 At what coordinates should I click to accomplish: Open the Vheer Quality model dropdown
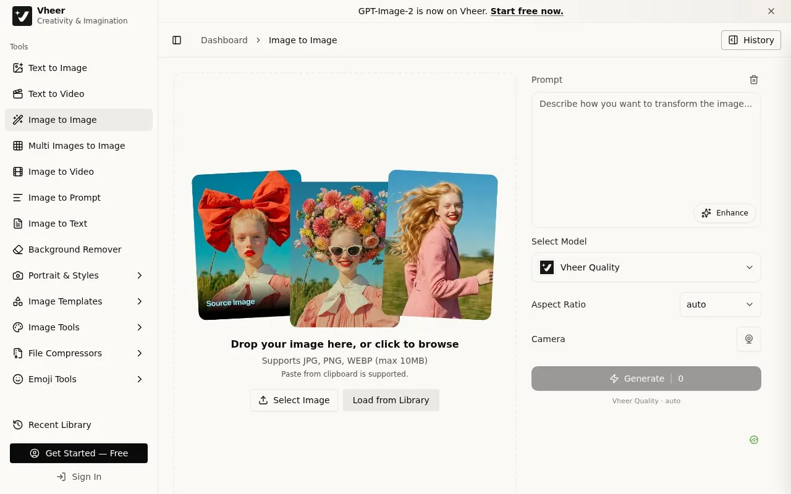(646, 267)
